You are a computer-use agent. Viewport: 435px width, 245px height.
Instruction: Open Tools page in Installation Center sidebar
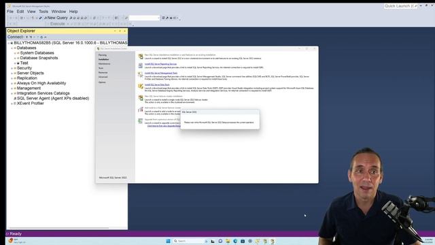pyautogui.click(x=101, y=68)
